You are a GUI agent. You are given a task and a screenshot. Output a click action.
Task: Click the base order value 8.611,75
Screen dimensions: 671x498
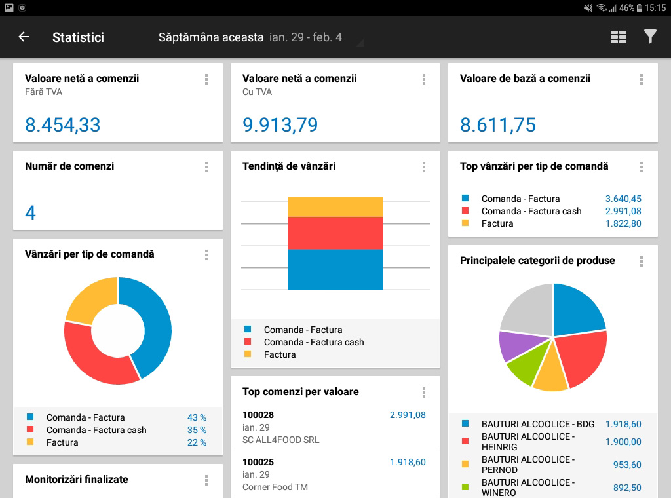(498, 125)
